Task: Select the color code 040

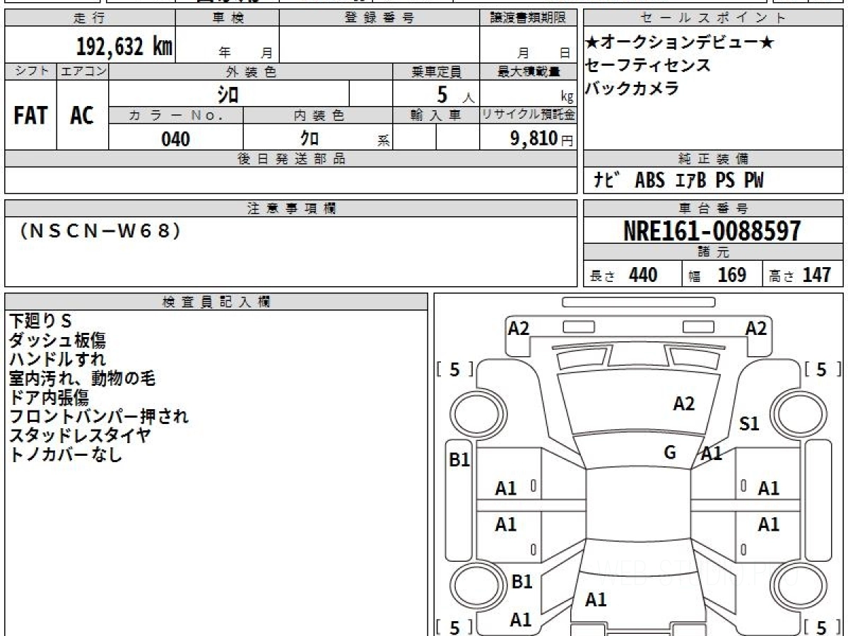Action: [x=175, y=139]
